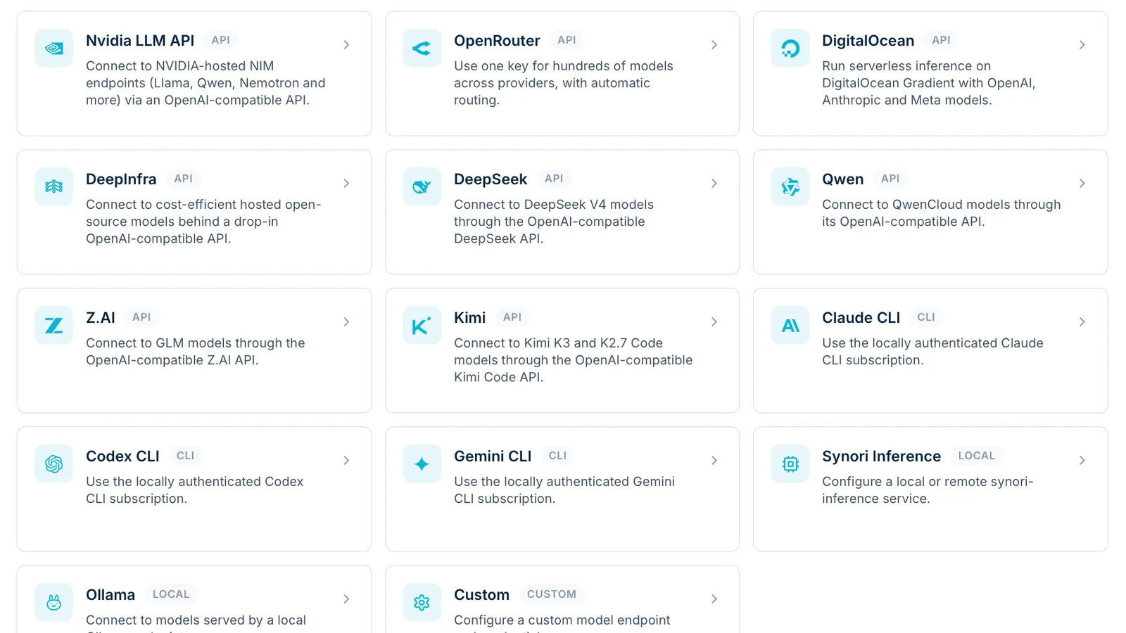Viewport: 1126px width, 633px height.
Task: Click the Z.AI logo icon
Action: coord(54,325)
